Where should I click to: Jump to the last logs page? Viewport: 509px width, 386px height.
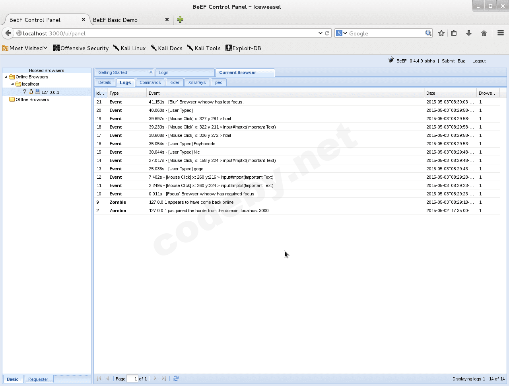(x=164, y=378)
